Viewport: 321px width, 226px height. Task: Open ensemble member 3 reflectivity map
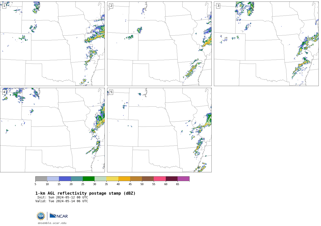[266, 44]
